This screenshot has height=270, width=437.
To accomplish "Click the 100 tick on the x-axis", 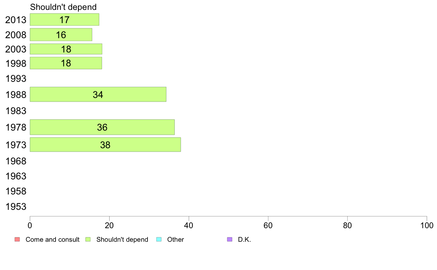I will [427, 225].
